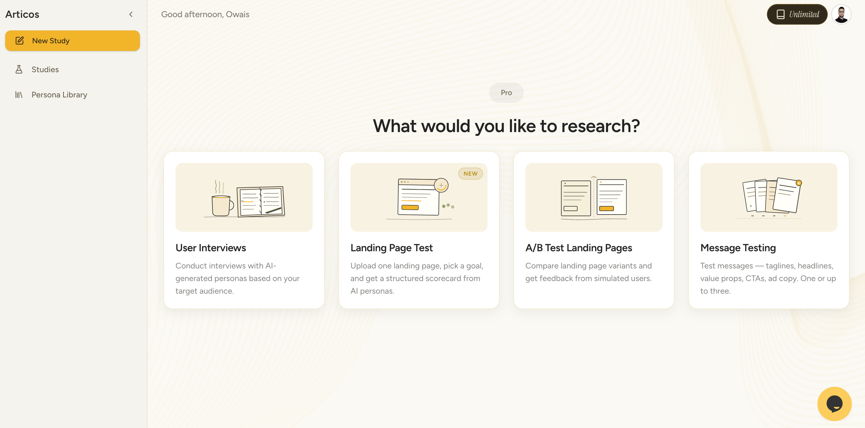Click the Pro plan badge
This screenshot has width=865, height=428.
(x=506, y=93)
